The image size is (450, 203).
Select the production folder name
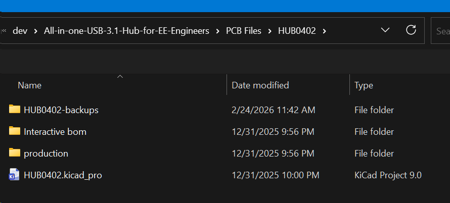coord(46,153)
